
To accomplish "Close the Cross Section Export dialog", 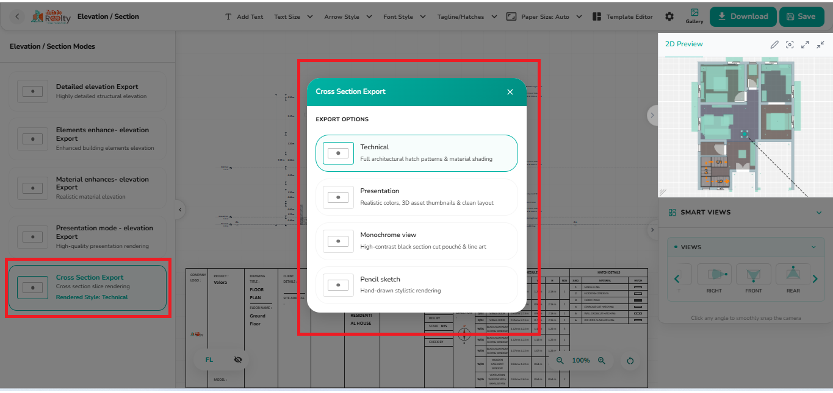I will 510,92.
